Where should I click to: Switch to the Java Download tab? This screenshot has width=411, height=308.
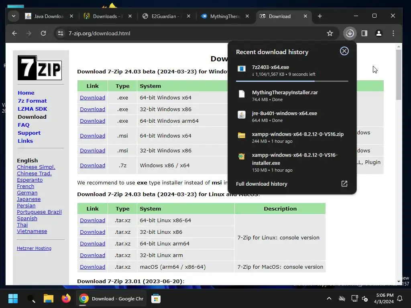pos(49,16)
